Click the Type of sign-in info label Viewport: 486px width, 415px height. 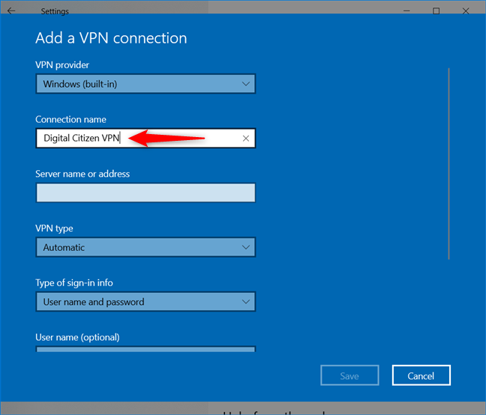tap(74, 283)
